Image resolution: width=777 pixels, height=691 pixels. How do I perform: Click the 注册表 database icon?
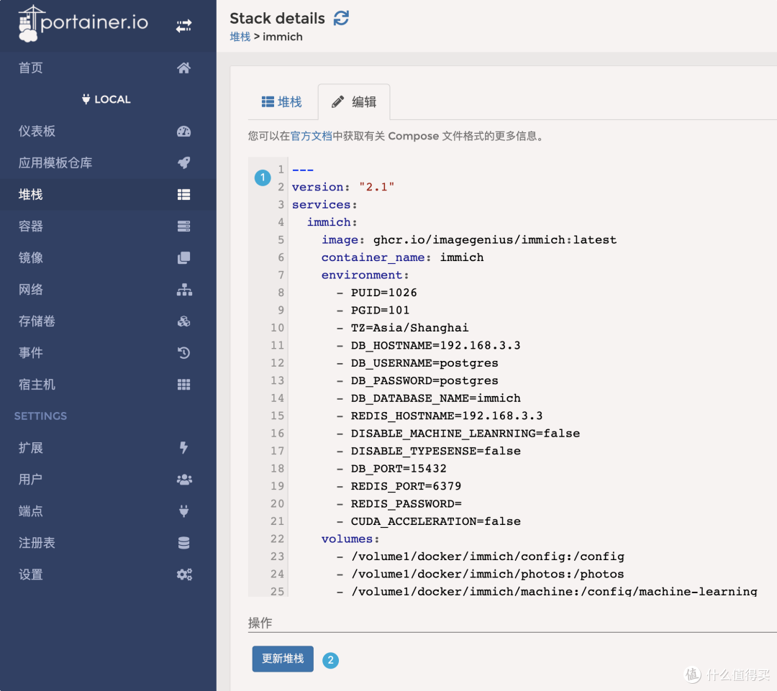click(184, 543)
